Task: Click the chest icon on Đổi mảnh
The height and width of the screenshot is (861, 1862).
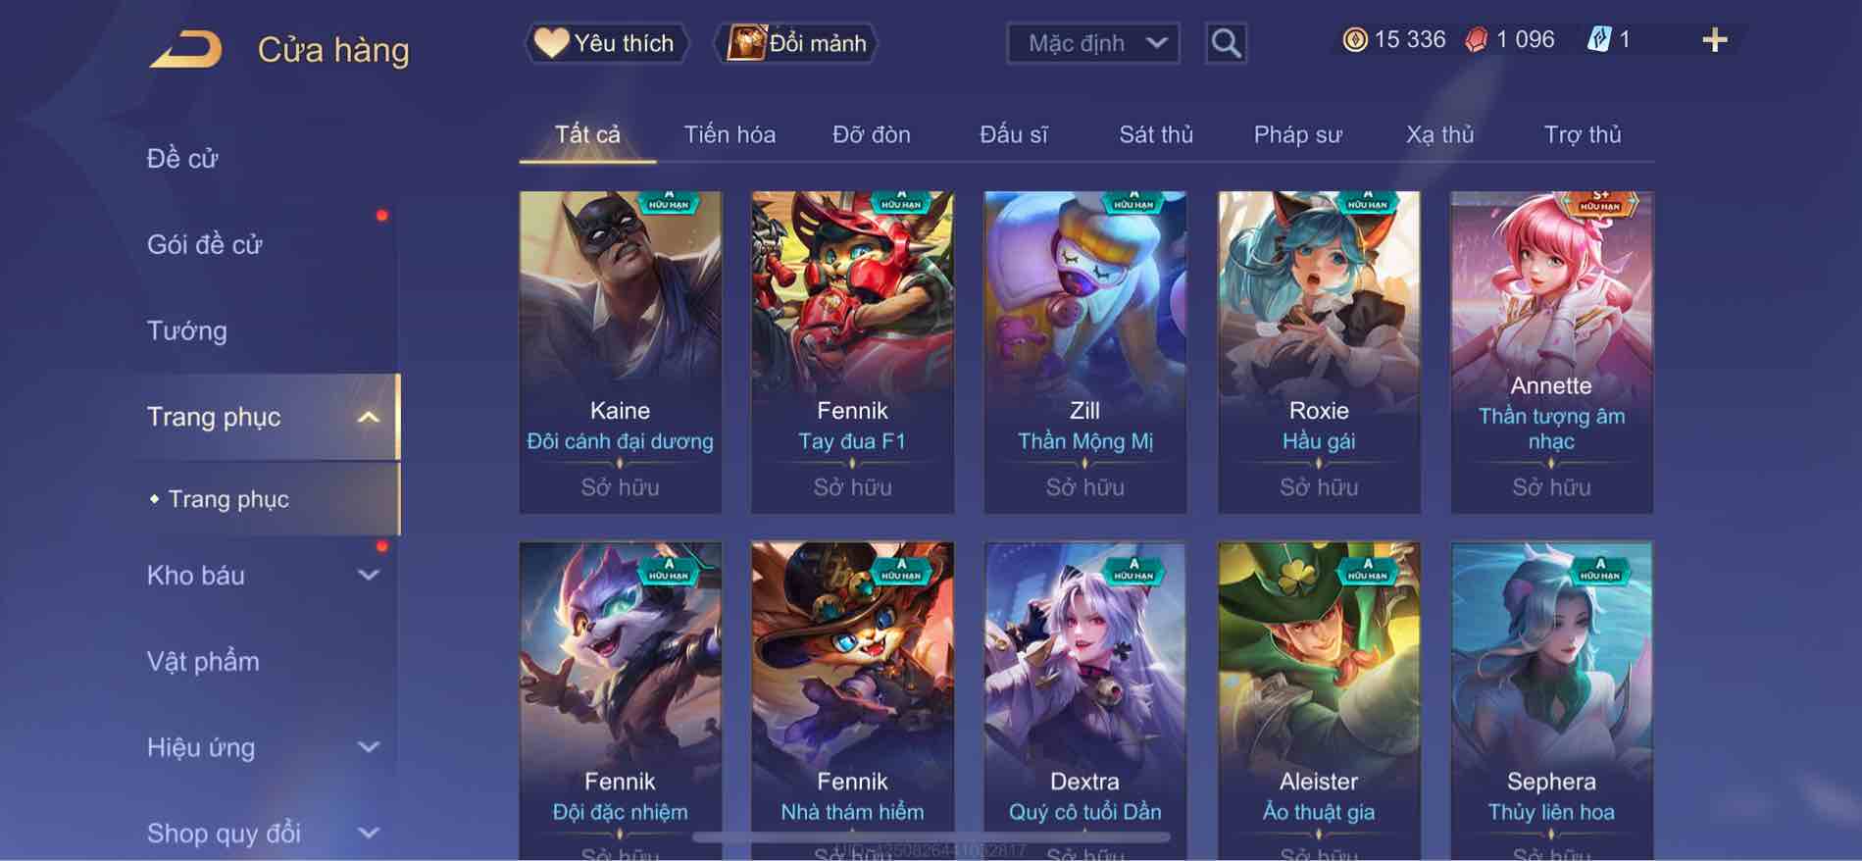Action: coord(746,43)
